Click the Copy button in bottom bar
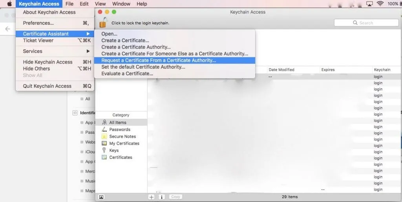This screenshot has height=202, width=402. 175,197
